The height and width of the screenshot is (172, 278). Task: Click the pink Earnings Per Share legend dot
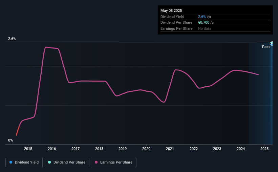coord(95,162)
